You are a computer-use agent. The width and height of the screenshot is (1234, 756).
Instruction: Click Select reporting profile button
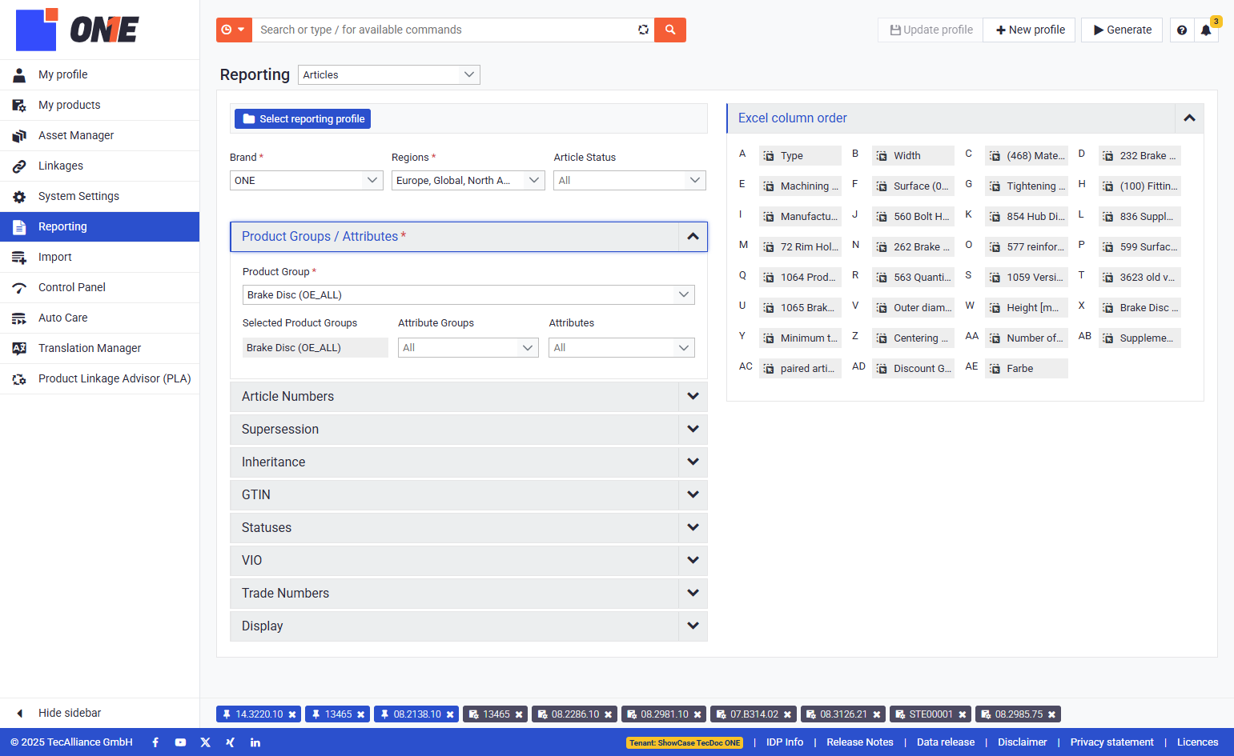303,118
